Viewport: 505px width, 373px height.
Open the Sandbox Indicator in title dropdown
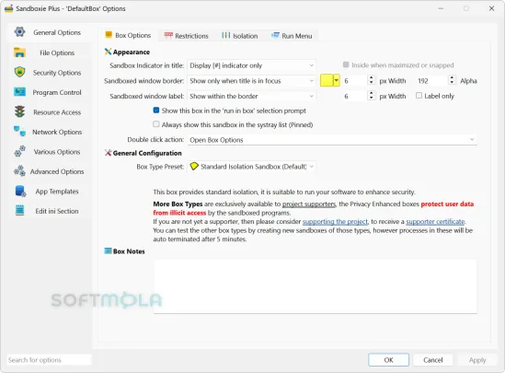[251, 65]
